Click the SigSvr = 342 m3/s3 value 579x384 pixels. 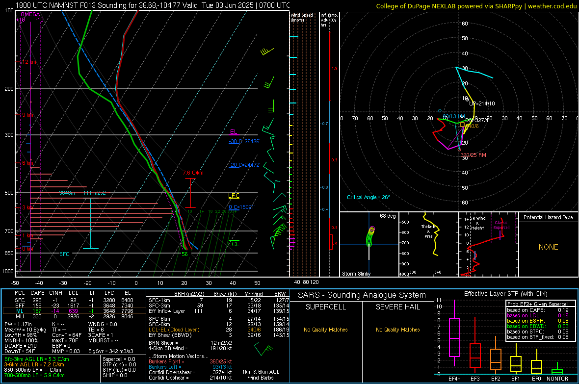(111, 351)
